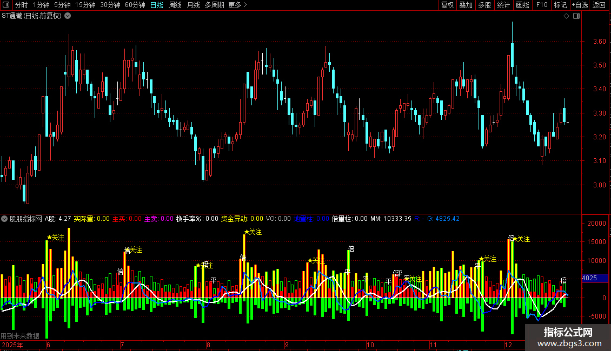
Task: Switch to 周线 weekly chart
Action: coord(175,5)
